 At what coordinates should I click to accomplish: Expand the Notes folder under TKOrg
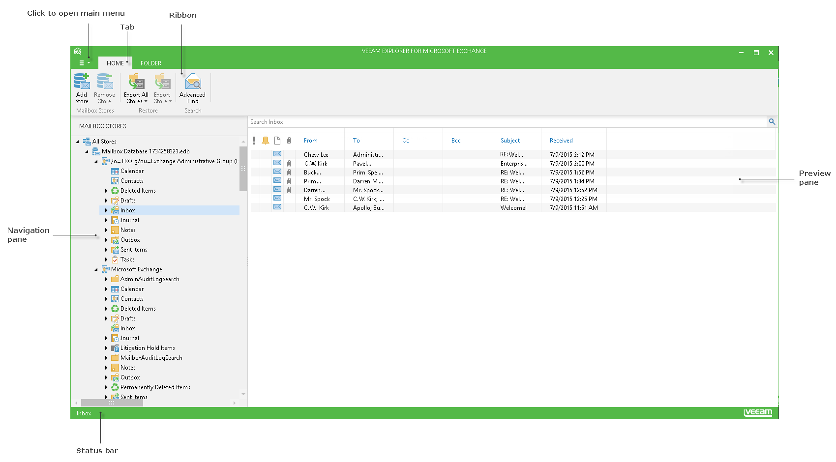point(106,230)
